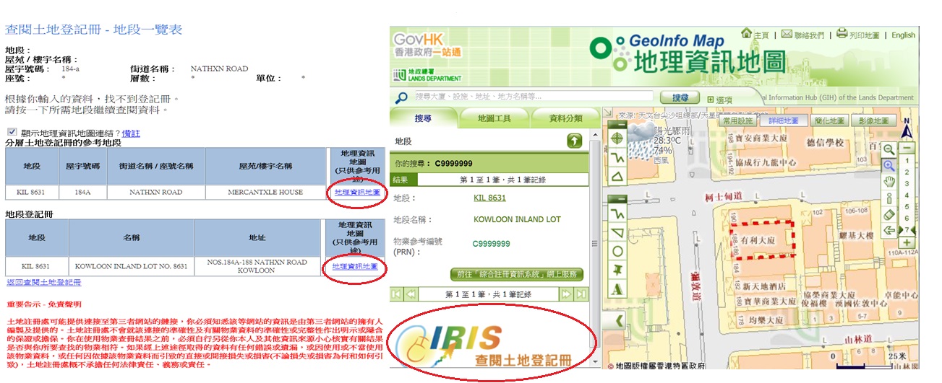Click the contact us envelope icon
Viewport: 942px width, 383px height.
pos(787,35)
